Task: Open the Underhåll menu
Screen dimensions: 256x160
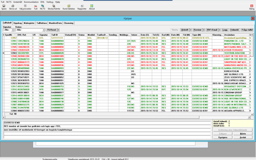Action: pos(17,2)
